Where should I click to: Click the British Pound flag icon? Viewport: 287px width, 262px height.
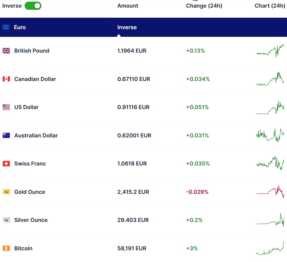(6, 51)
